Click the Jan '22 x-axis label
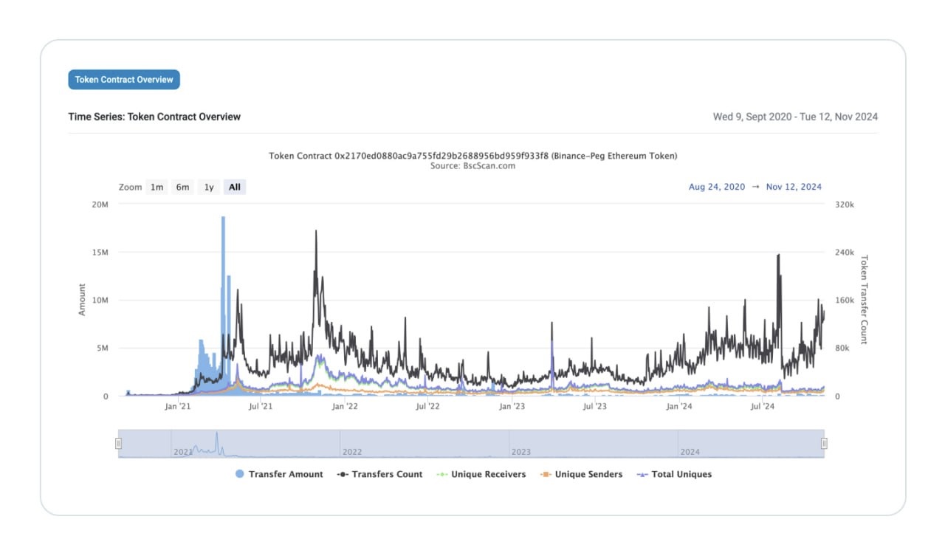945x539 pixels. point(345,406)
